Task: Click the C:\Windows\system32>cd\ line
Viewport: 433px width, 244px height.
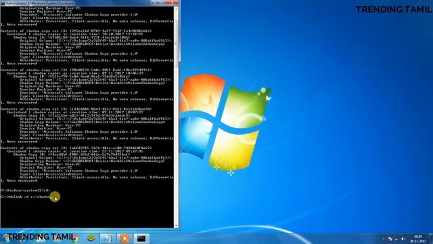Action: tap(26, 190)
